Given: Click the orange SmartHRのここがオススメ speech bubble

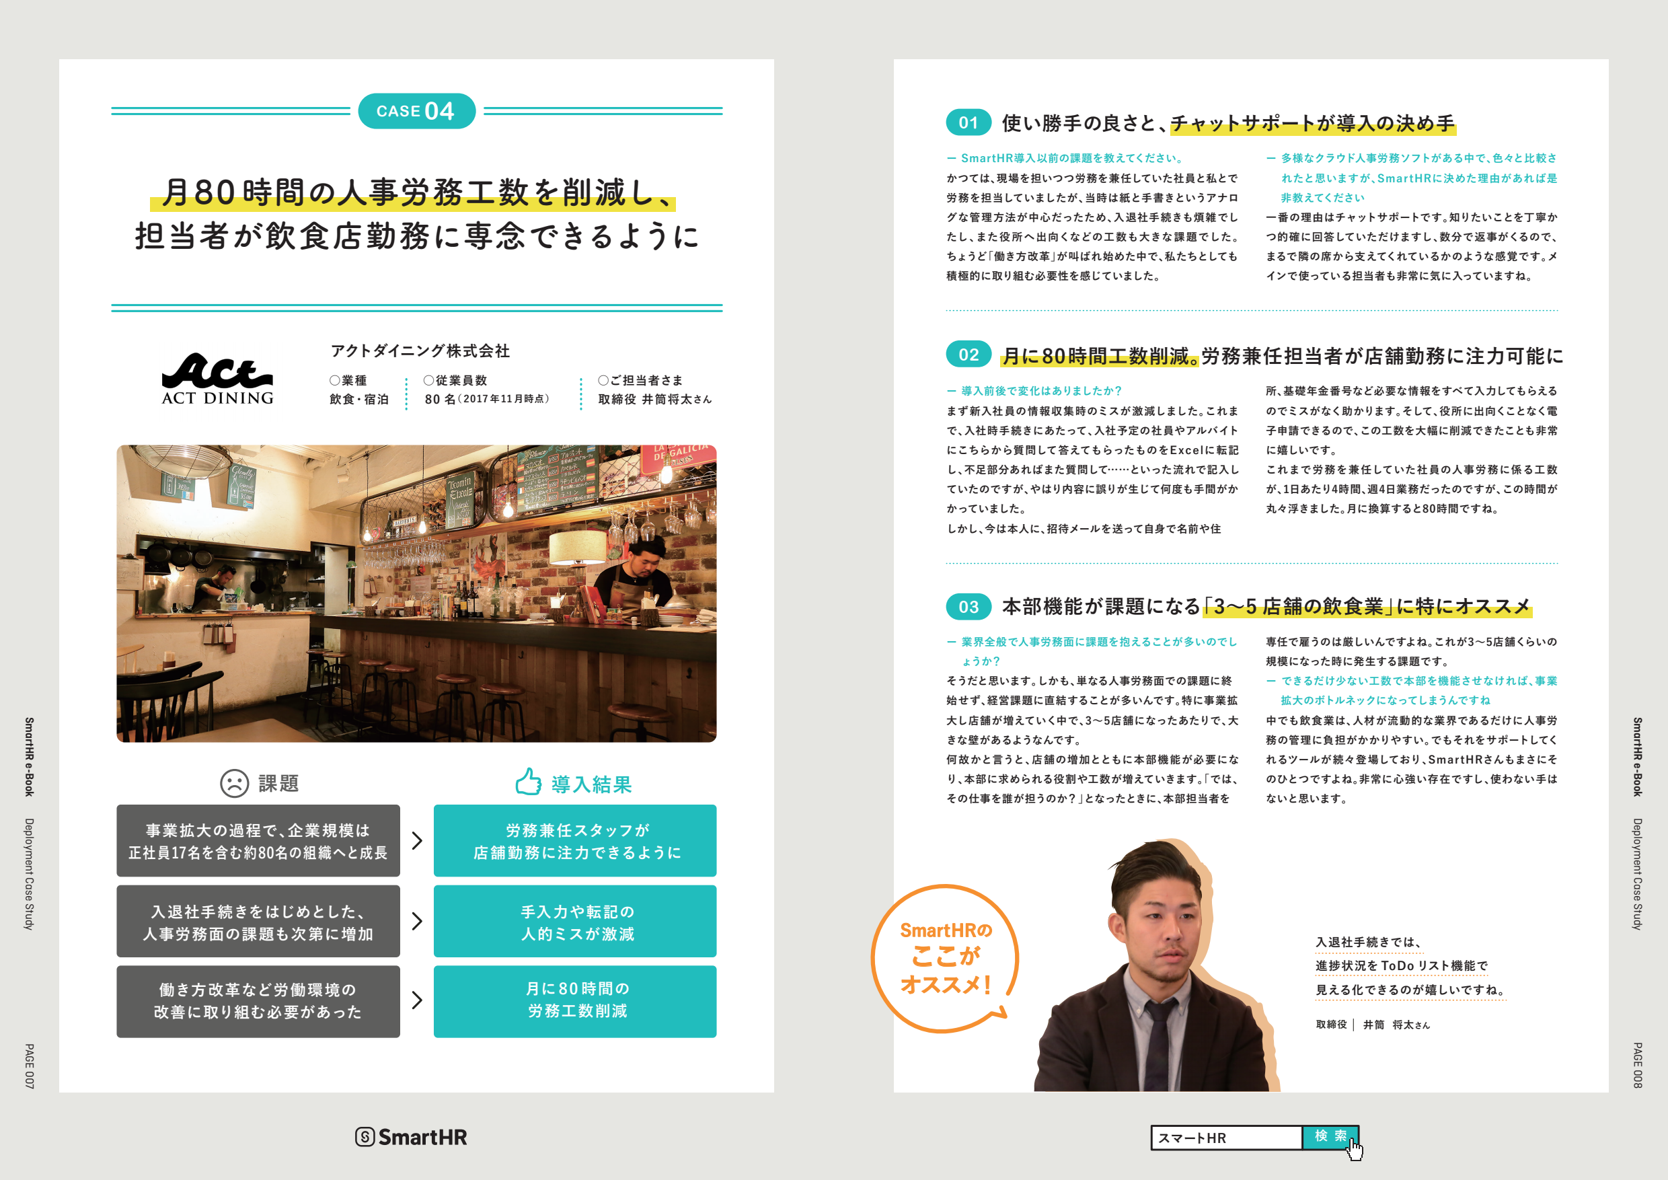Looking at the screenshot, I should click(x=944, y=959).
